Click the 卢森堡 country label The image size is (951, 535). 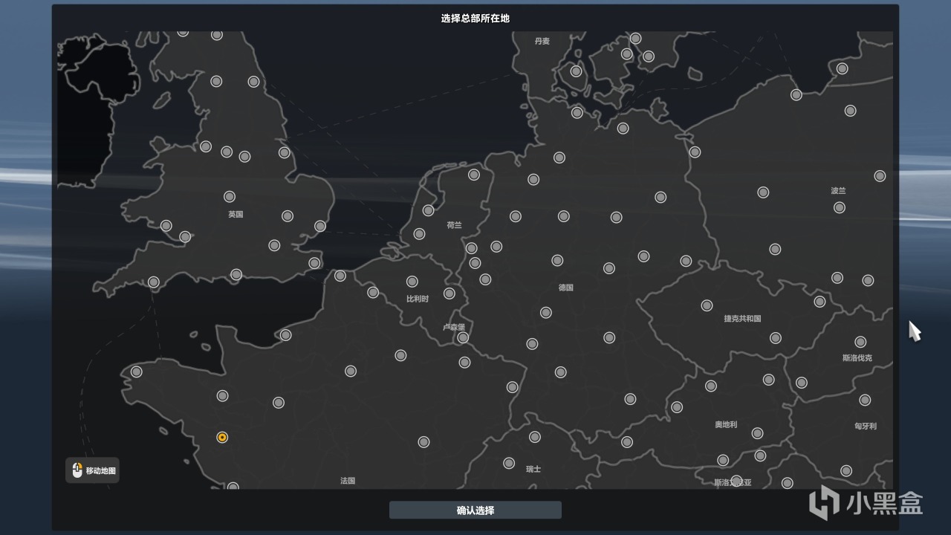click(454, 327)
